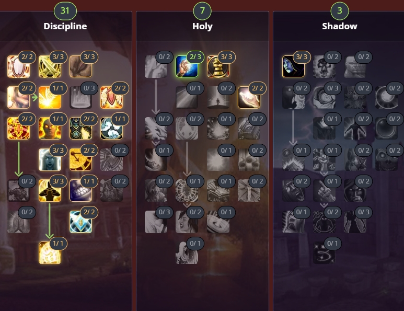Click the hooded blue face Shadow talent at 3/3

point(293,66)
